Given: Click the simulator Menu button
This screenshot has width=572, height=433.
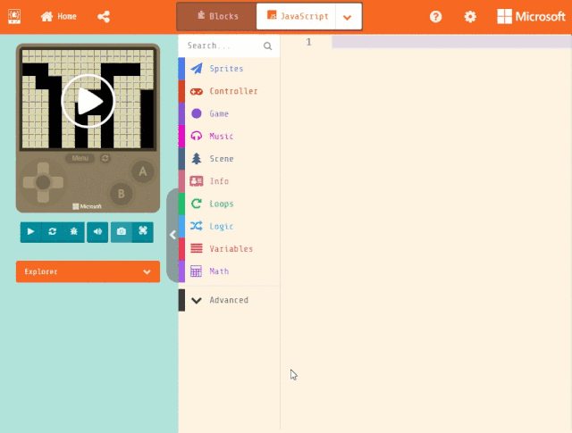Looking at the screenshot, I should pos(80,158).
